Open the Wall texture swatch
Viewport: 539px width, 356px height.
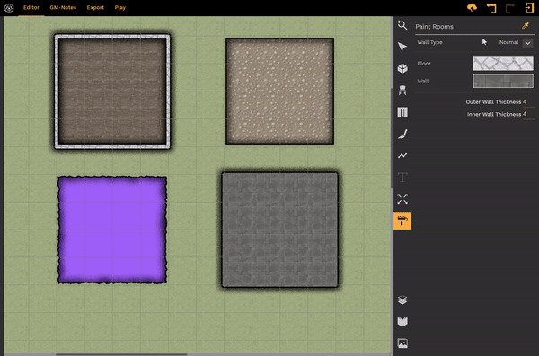pyautogui.click(x=503, y=81)
